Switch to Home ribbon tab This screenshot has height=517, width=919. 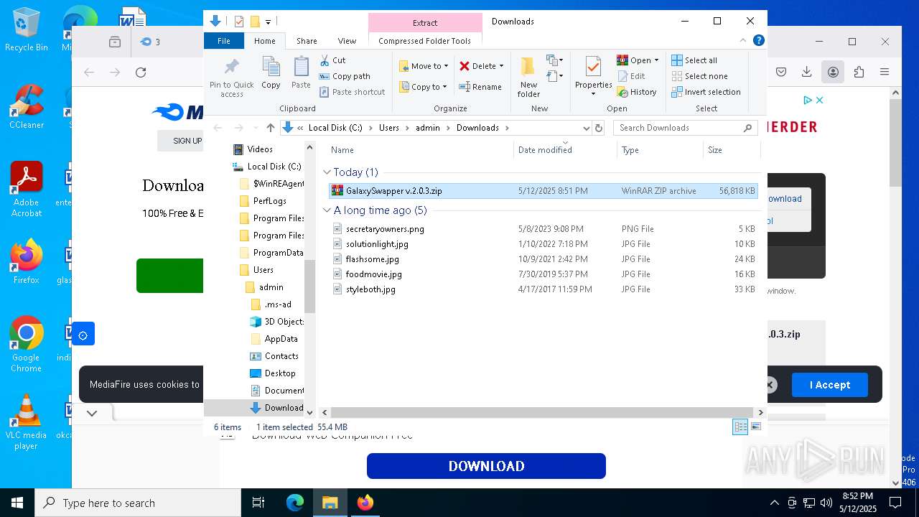tap(264, 41)
